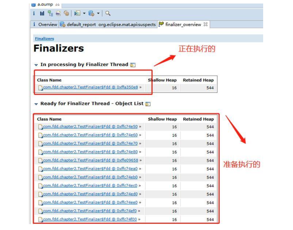Collapse In processing by Finalizer Thread section
Image resolution: width=293 pixels, height=230 pixels.
point(36,65)
